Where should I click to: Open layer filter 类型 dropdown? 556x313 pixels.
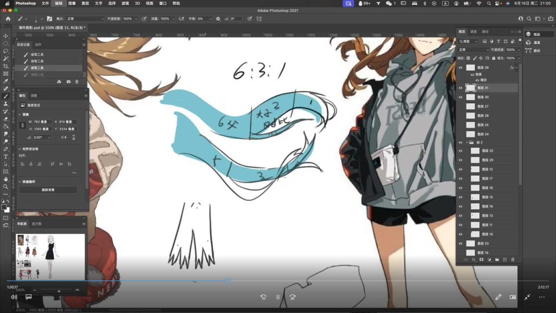(x=469, y=41)
